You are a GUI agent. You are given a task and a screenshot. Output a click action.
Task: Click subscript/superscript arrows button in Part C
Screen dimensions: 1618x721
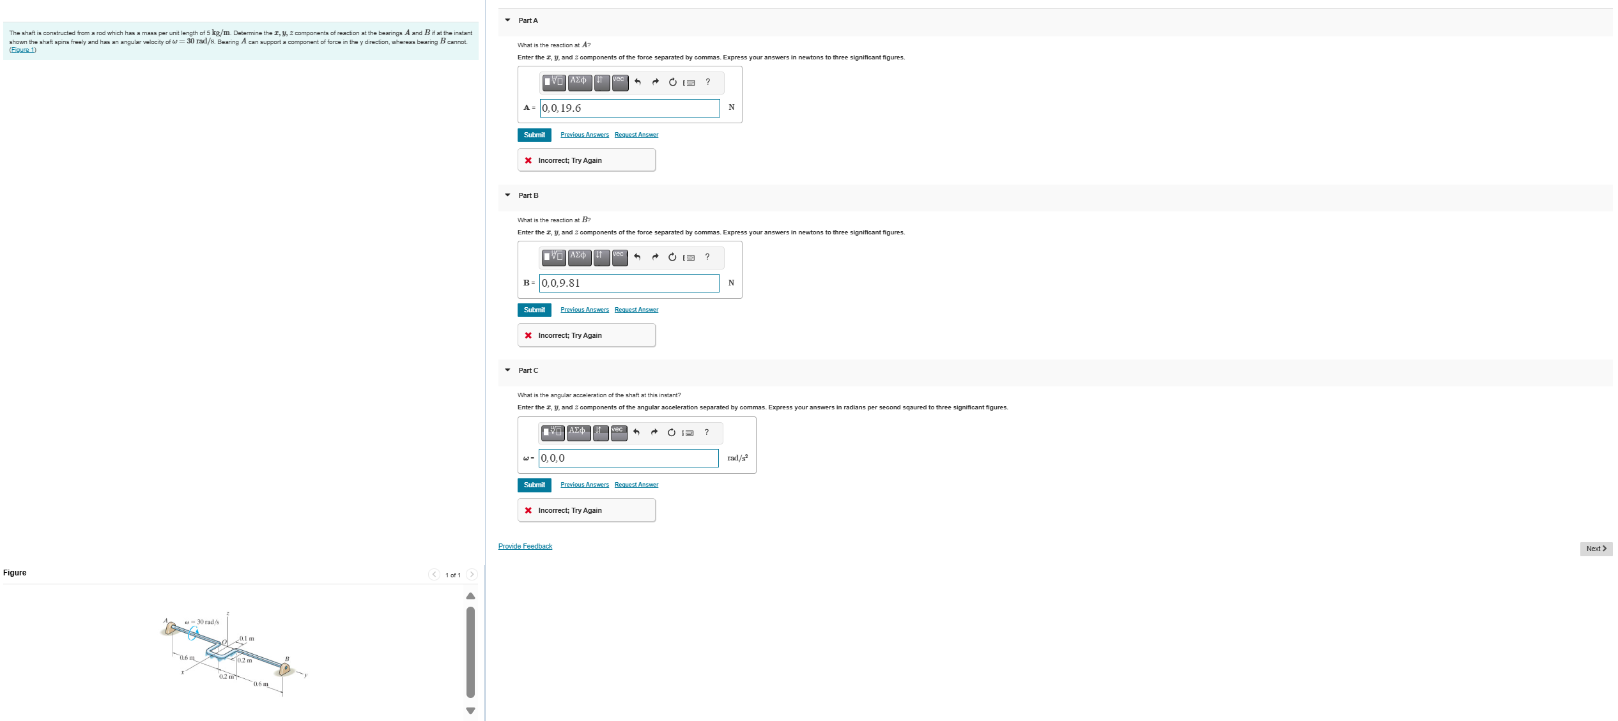coord(600,432)
